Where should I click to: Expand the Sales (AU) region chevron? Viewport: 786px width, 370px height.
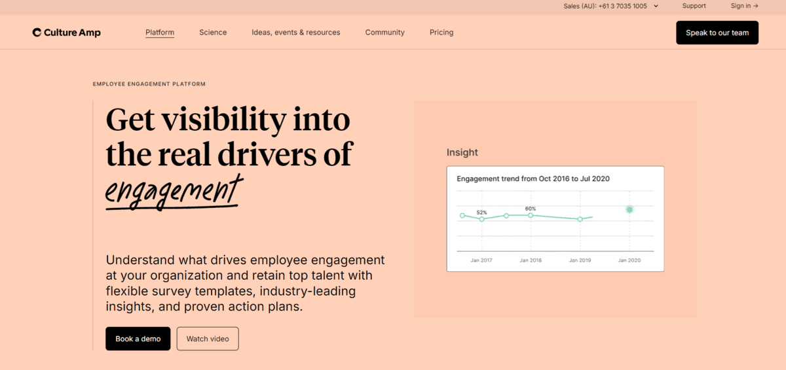[x=656, y=7]
